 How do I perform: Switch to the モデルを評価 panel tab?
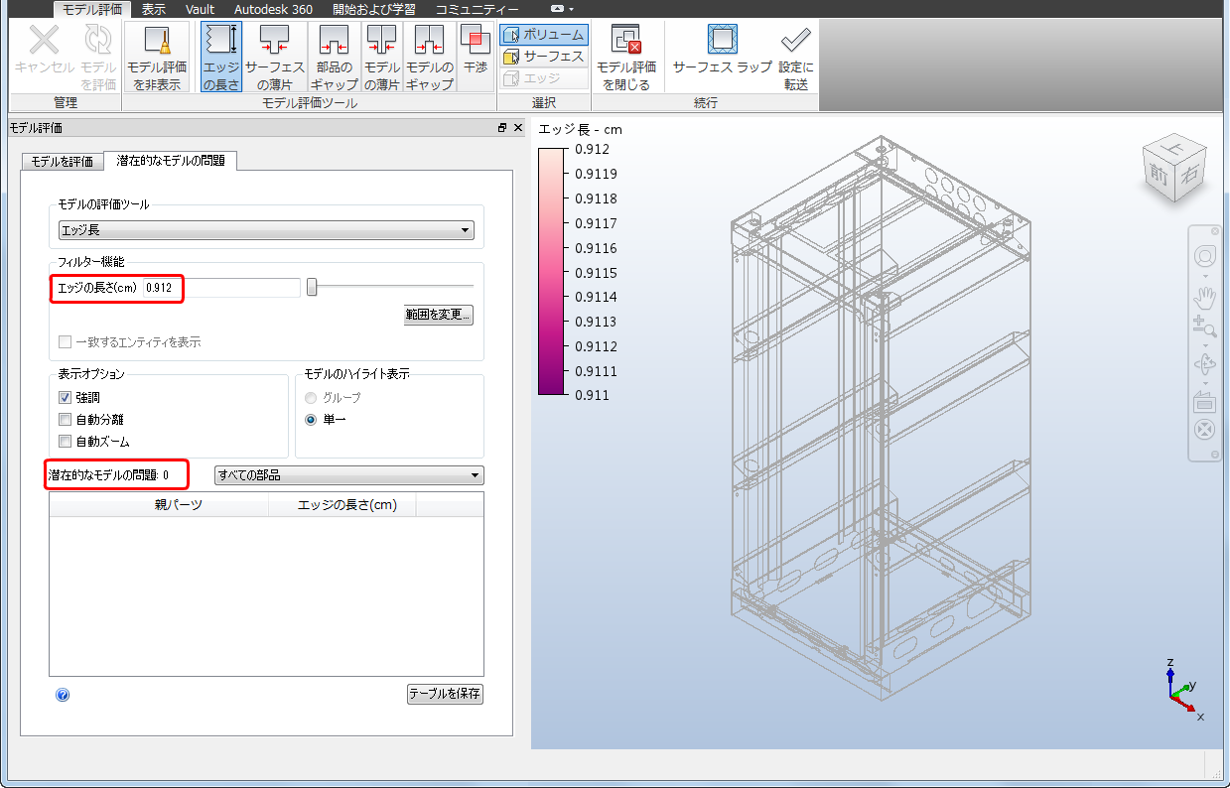(63, 161)
